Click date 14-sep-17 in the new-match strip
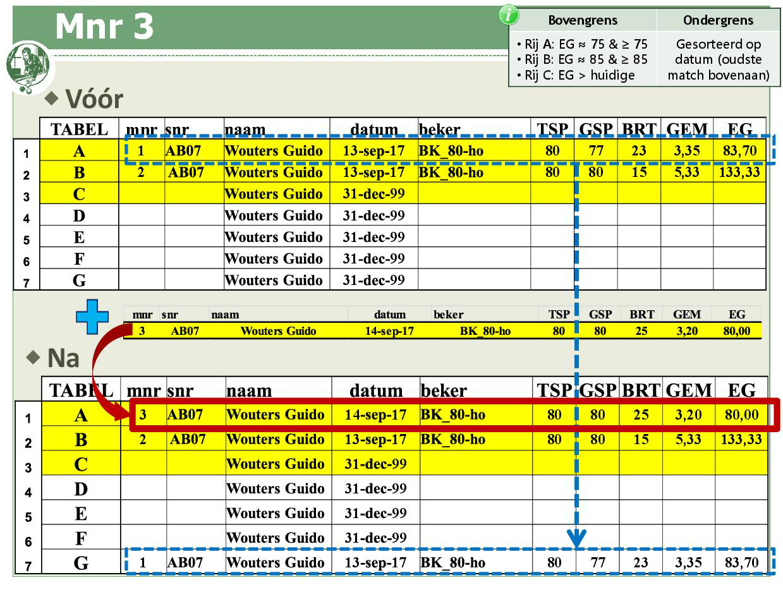This screenshot has width=783, height=592. click(389, 331)
